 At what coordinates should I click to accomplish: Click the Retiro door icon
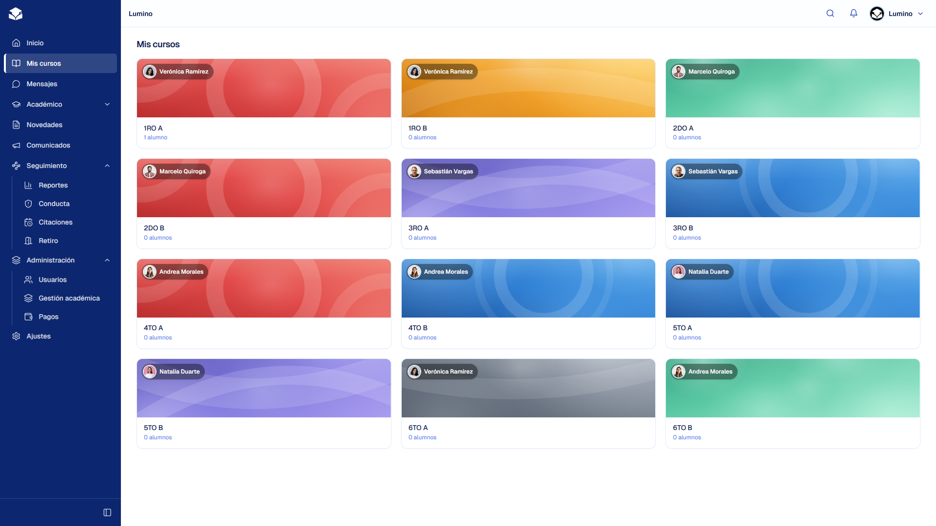(28, 241)
